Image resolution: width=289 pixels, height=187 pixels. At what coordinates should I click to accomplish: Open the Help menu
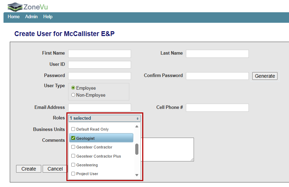48,16
